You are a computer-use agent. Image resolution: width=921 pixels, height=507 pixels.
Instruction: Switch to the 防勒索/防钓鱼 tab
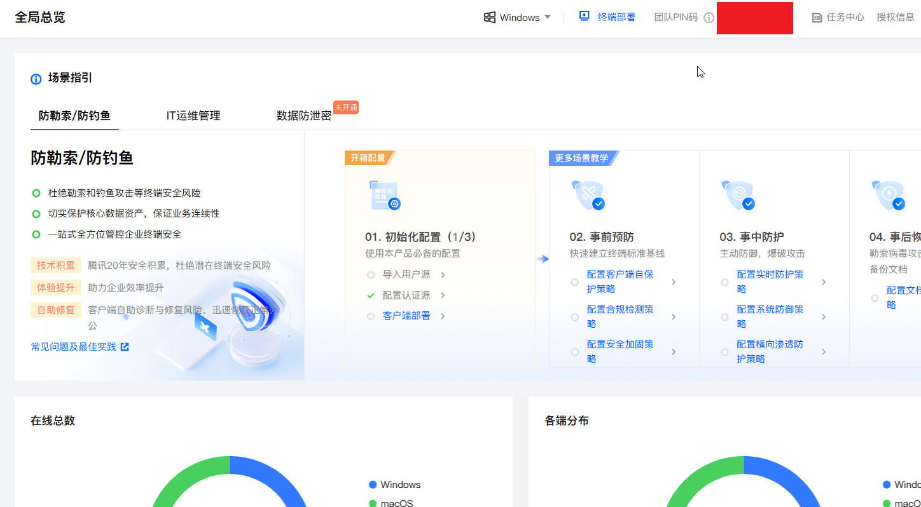coord(74,116)
